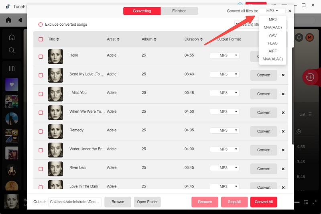This screenshot has height=214, width=321.
Task: Choose FLAC from the format list
Action: click(x=272, y=43)
